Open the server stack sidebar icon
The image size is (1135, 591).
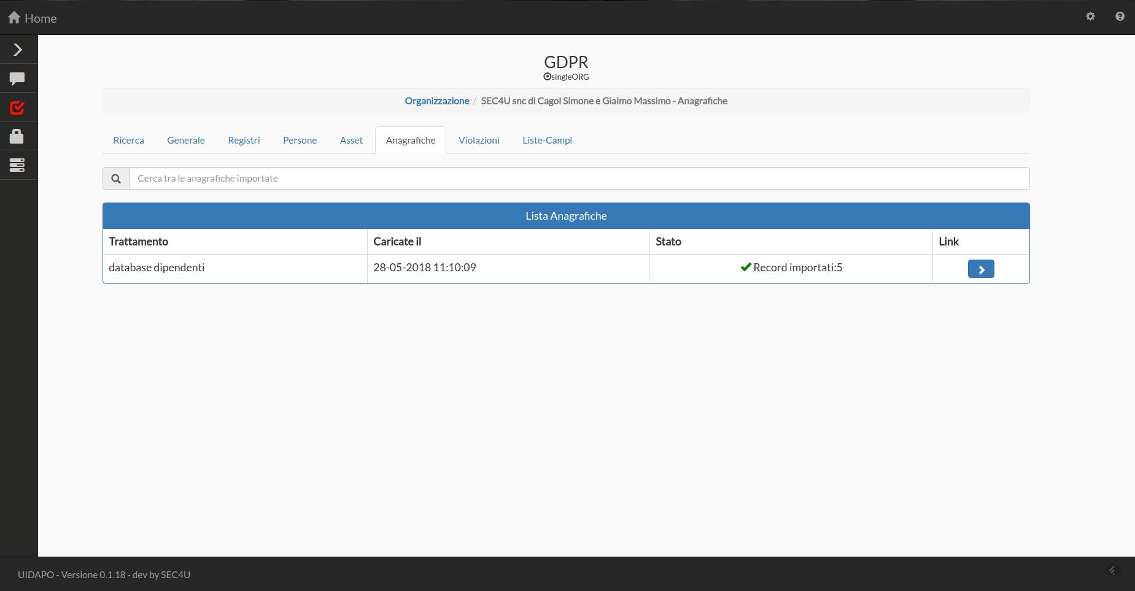(x=17, y=165)
